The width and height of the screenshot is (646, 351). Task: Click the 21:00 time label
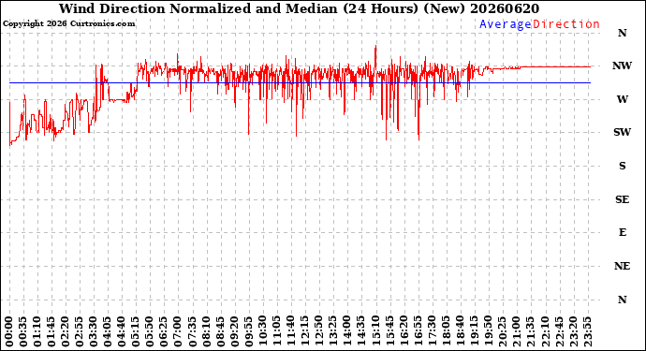pyautogui.click(x=516, y=332)
